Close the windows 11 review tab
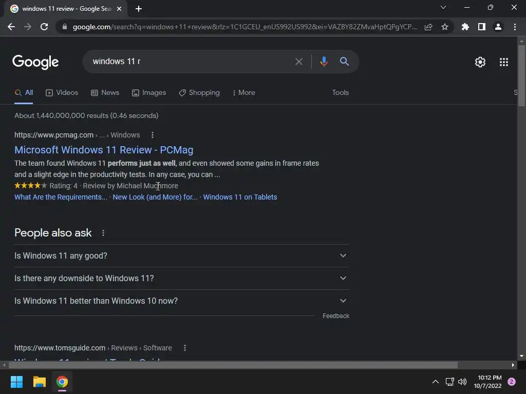This screenshot has width=526, height=394. pyautogui.click(x=119, y=9)
